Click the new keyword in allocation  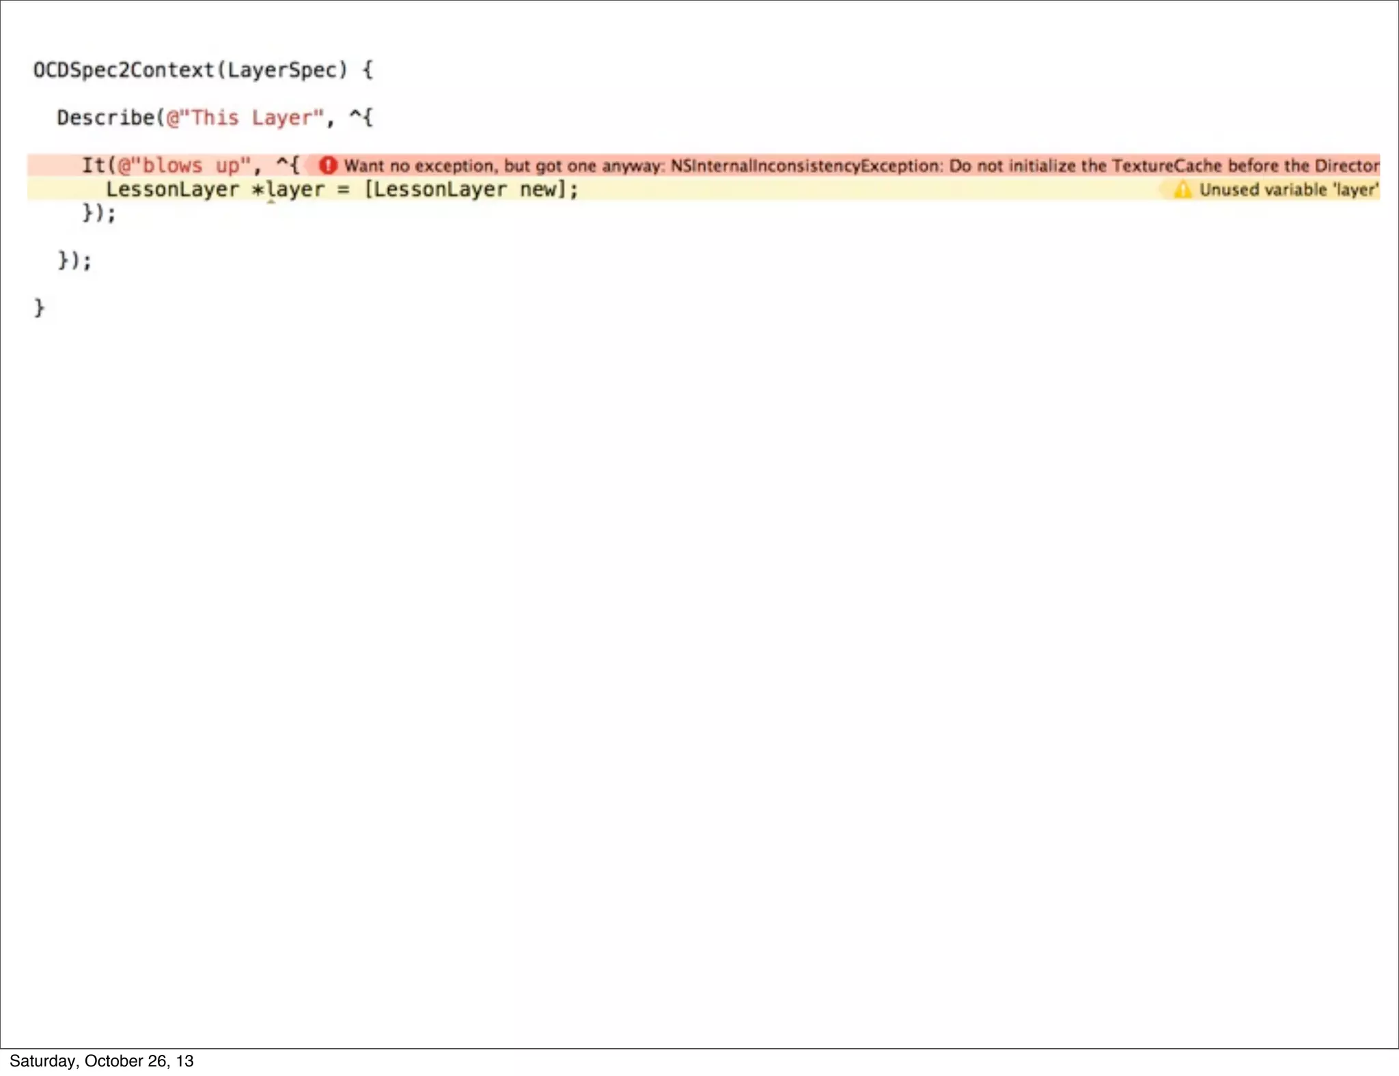click(x=539, y=189)
